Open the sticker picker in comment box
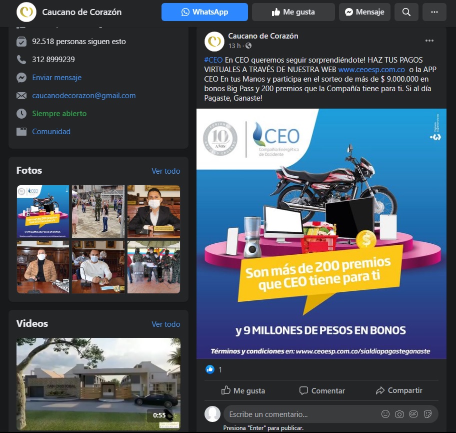This screenshot has width=456, height=433. [427, 414]
